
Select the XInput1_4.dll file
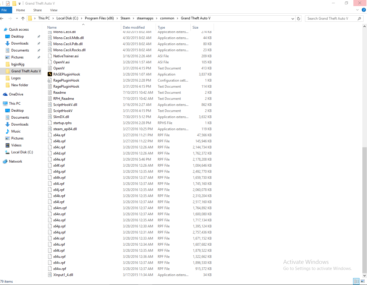point(63,275)
